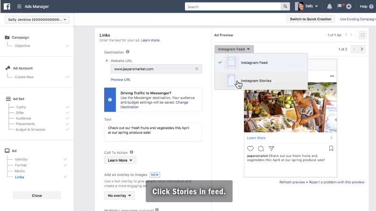Viewport: 376px width, 211px height.
Task: Open the Instagram Feed preview dropdown
Action: tap(234, 49)
